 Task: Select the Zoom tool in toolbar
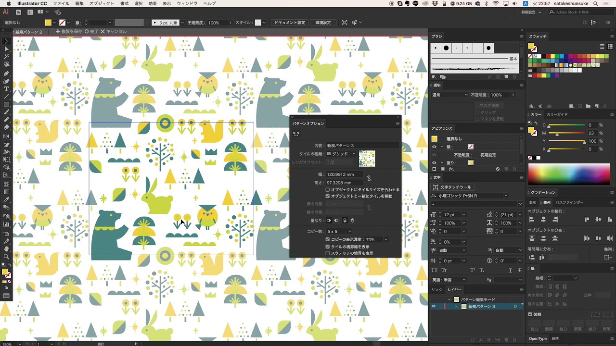click(x=6, y=257)
